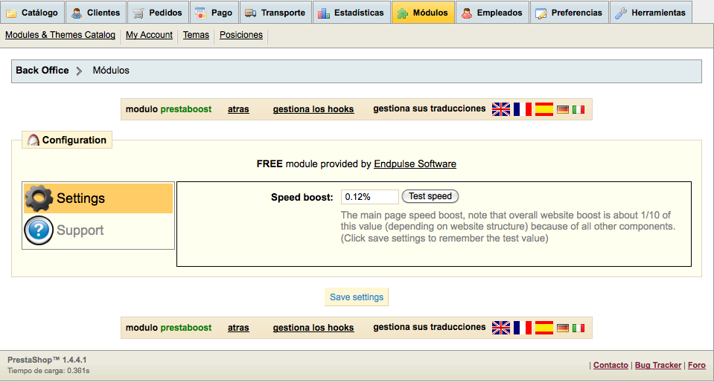The width and height of the screenshot is (714, 382).
Task: Open the Empleados tab
Action: (492, 13)
